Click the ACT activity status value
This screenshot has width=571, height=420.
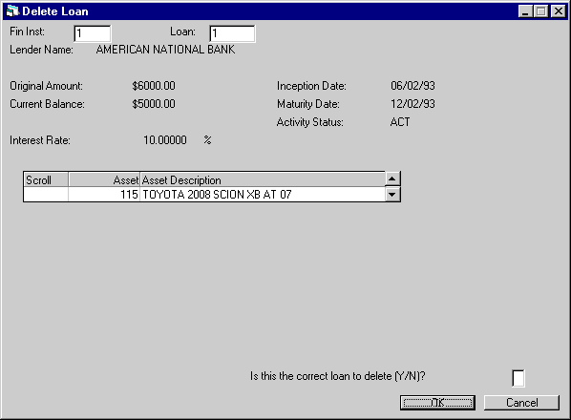pyautogui.click(x=400, y=122)
